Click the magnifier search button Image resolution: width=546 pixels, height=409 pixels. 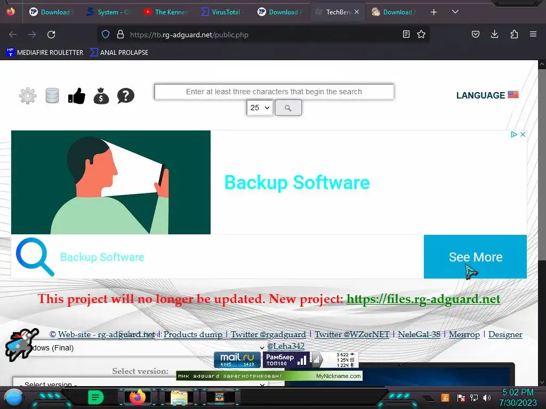[x=288, y=108]
